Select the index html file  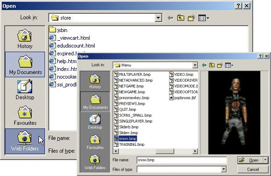(63, 69)
